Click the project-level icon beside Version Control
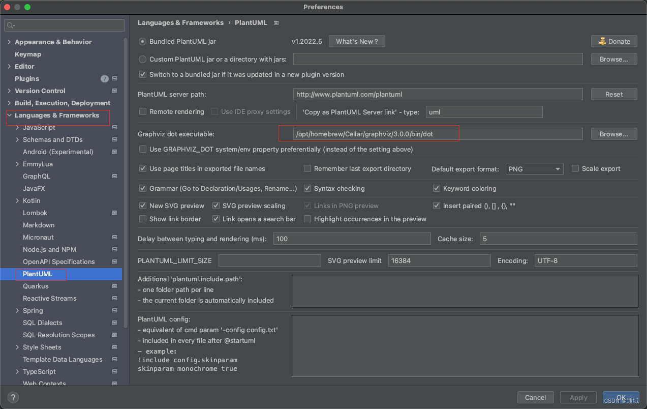The image size is (647, 409). click(114, 91)
